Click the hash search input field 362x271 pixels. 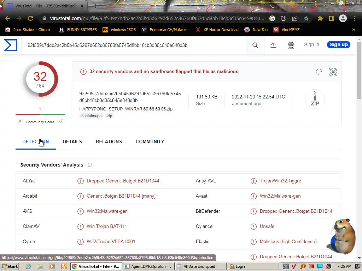coord(134,45)
